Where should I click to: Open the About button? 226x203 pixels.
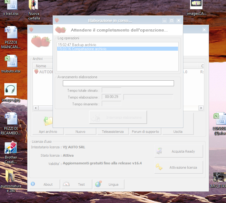tap(45, 184)
